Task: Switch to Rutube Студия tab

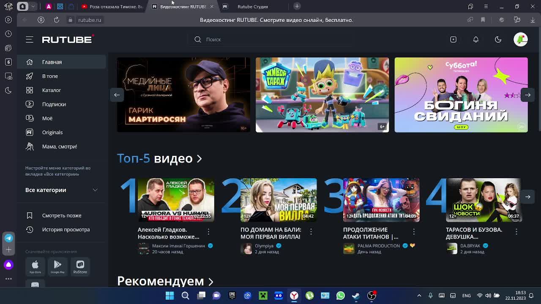Action: [x=252, y=6]
